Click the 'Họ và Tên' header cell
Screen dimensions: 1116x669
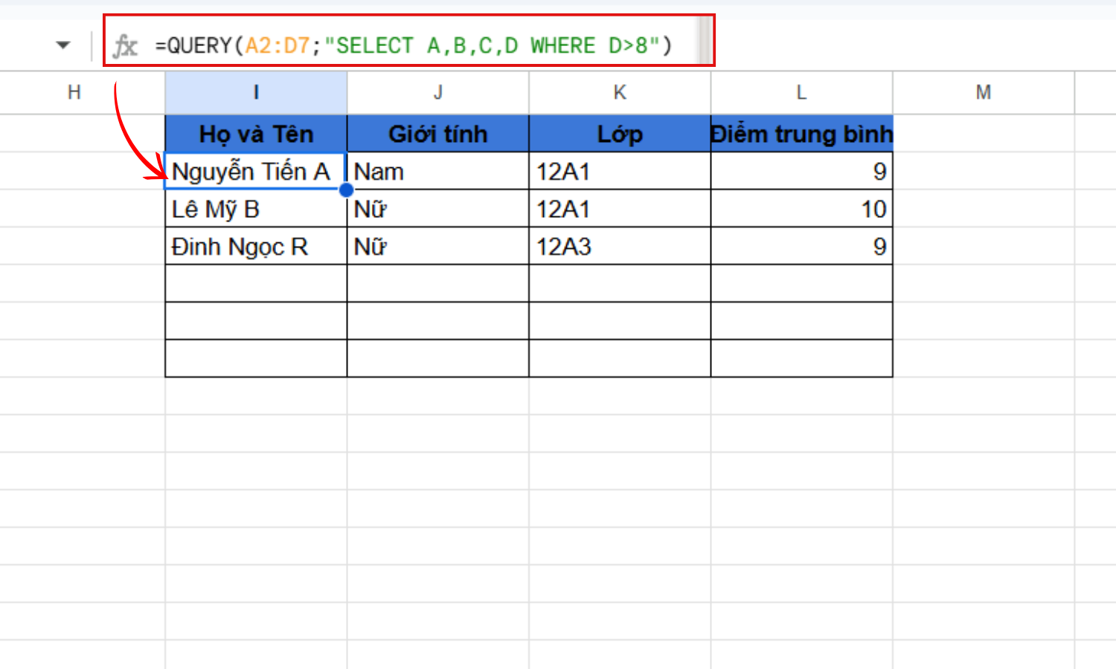coord(256,134)
